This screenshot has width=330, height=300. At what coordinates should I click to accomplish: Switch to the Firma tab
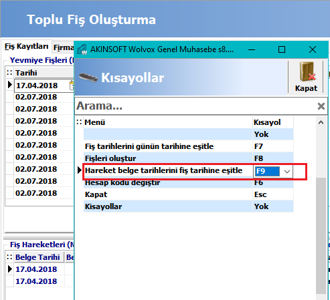pyautogui.click(x=64, y=47)
